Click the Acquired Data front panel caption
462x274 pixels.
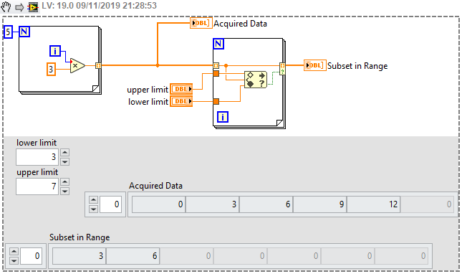point(155,186)
